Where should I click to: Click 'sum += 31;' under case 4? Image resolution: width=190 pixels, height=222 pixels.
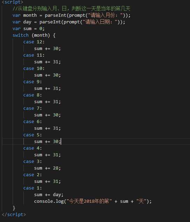tap(47, 155)
